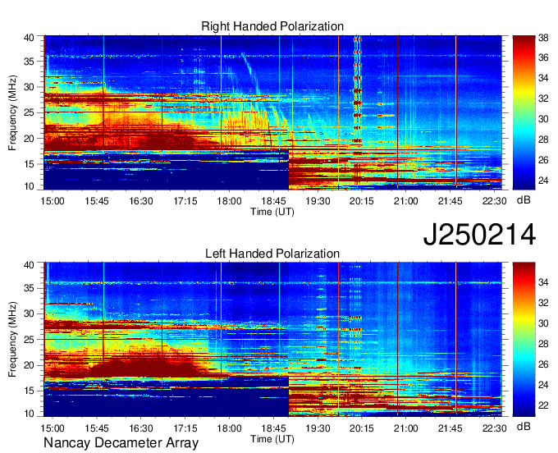Click the Right Handed plot colorbar

click(x=524, y=112)
